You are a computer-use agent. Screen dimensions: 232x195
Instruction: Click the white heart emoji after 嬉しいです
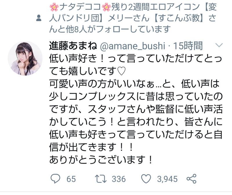(x=121, y=71)
